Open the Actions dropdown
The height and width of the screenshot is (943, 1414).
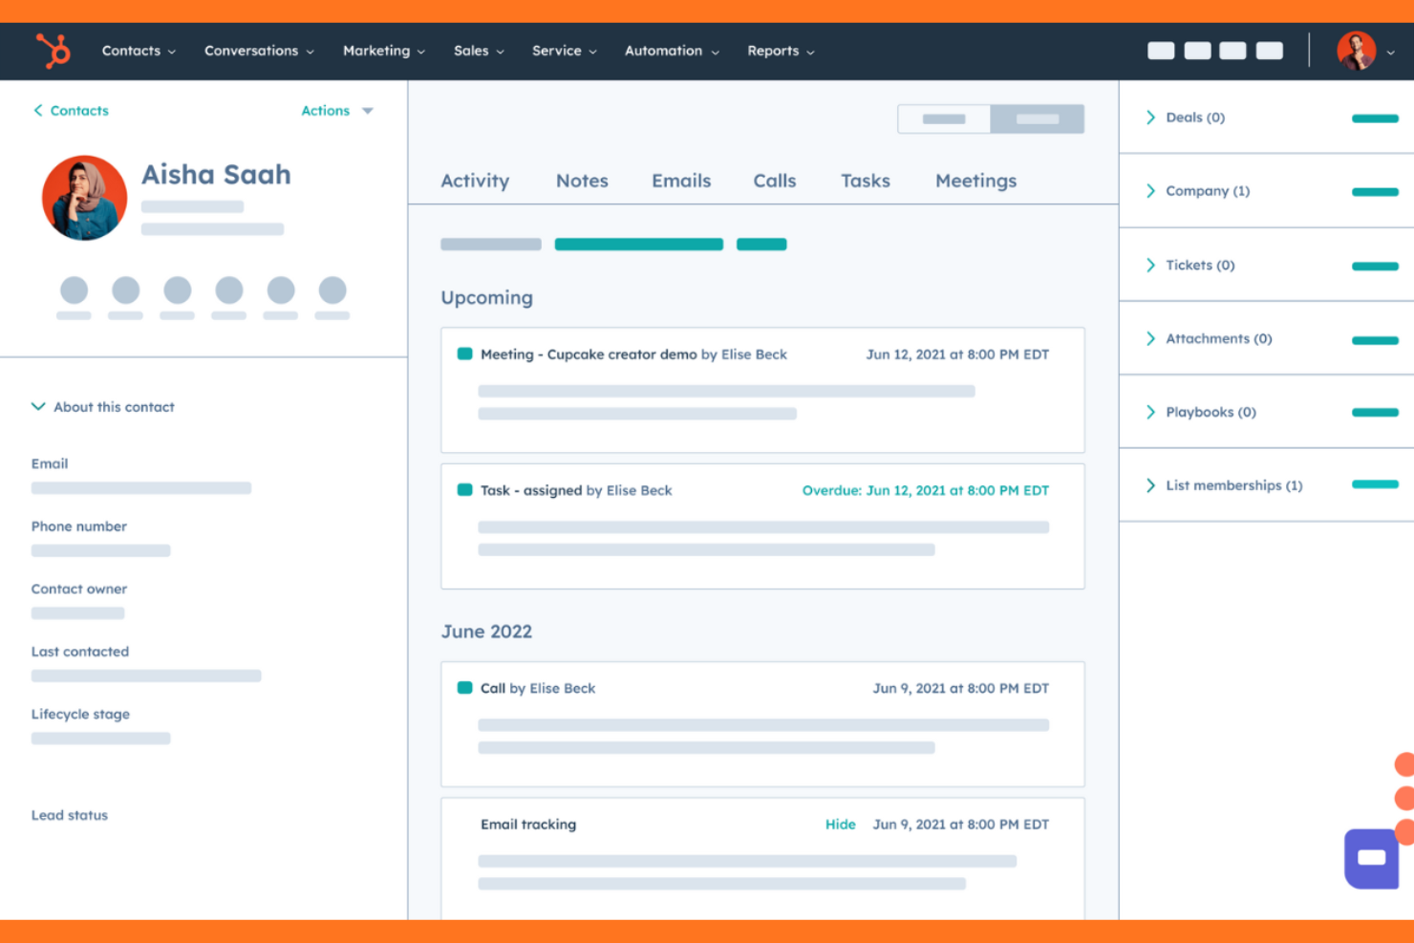(x=336, y=110)
